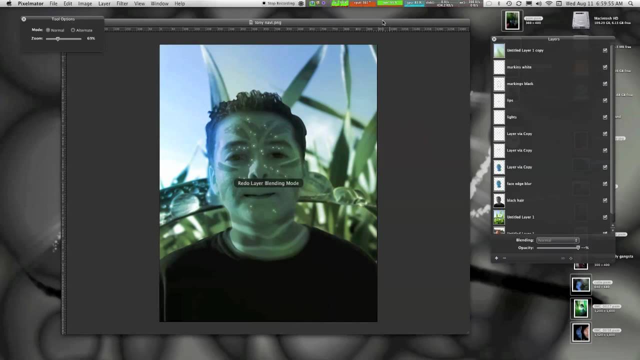Open the pam.pxm desktop file thumbnail
This screenshot has width=640, height=360.
[512, 20]
